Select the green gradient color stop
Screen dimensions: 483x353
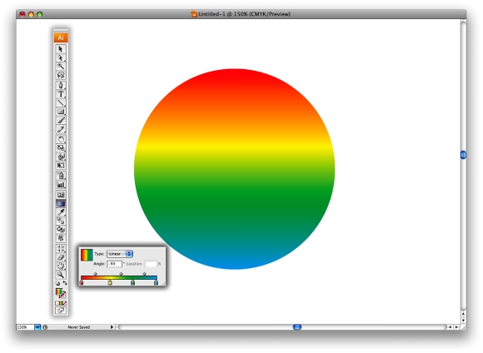[132, 282]
